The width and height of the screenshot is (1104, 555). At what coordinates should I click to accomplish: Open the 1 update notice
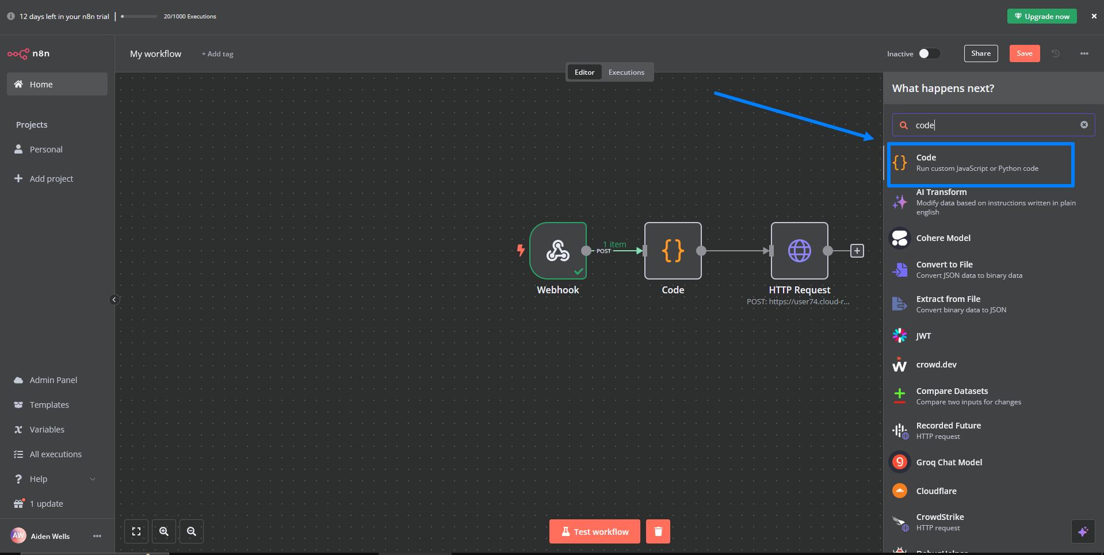click(x=57, y=503)
